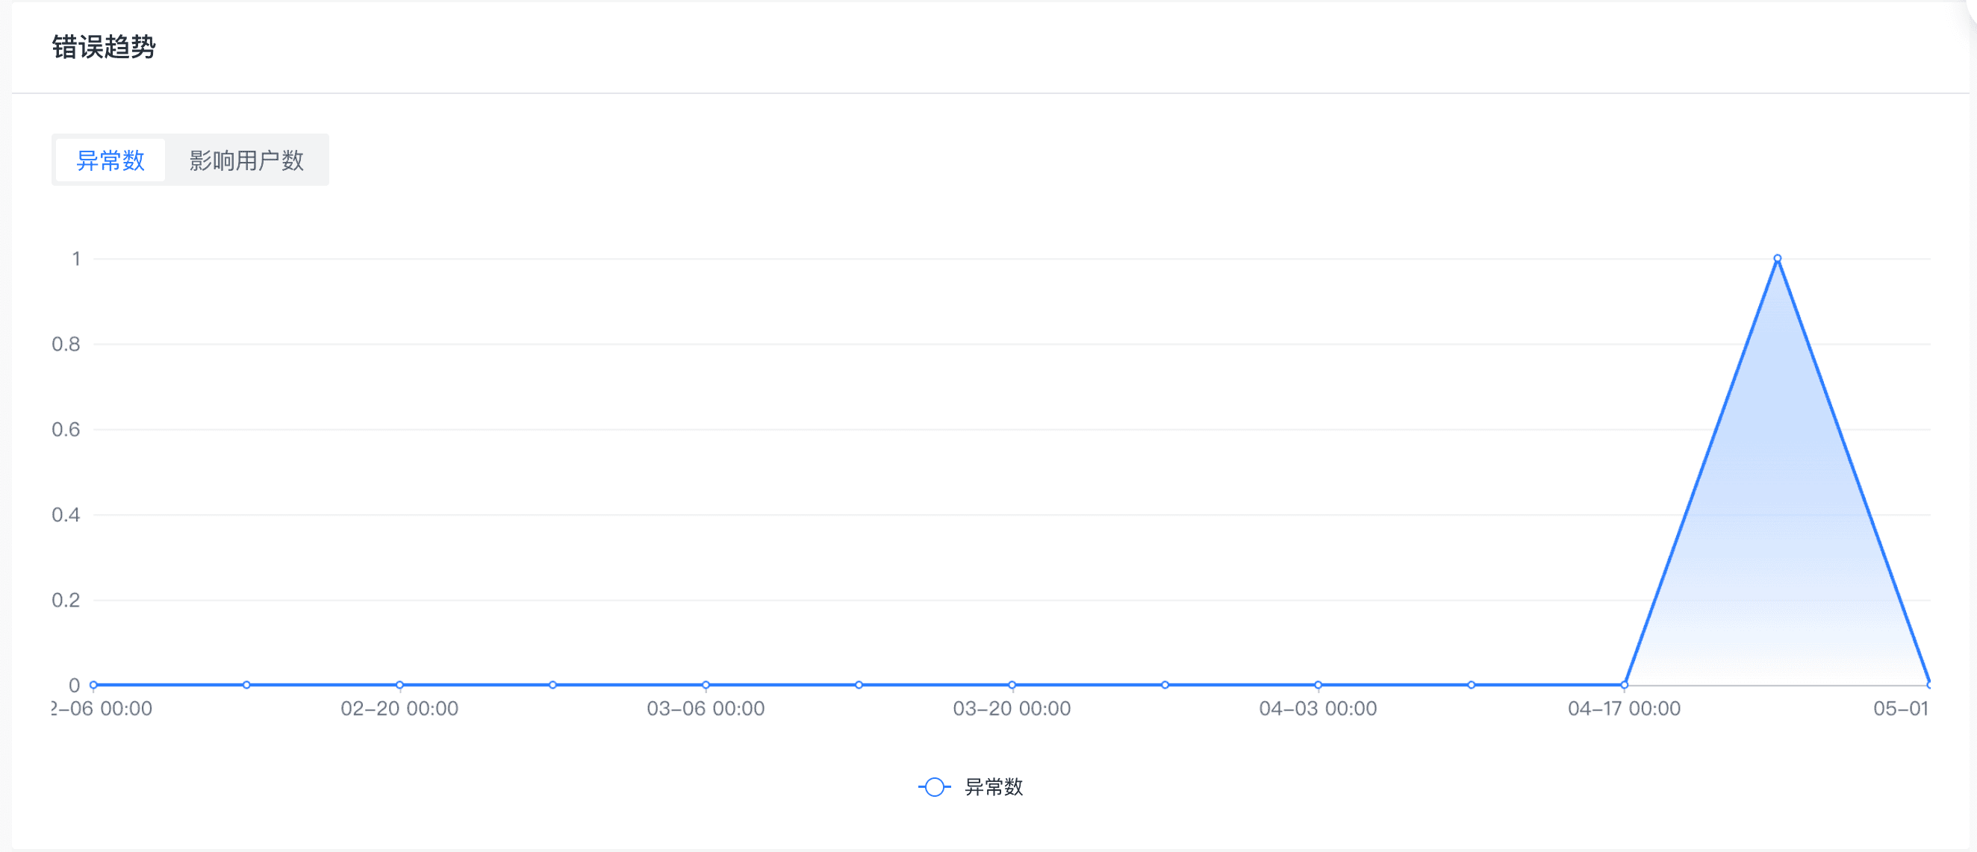Select the 异常数 tab
The width and height of the screenshot is (1977, 852).
(110, 160)
